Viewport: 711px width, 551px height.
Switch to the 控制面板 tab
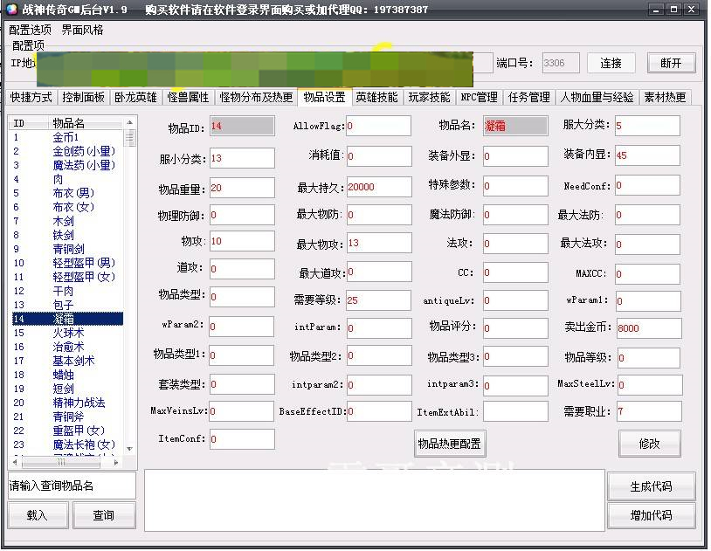[x=83, y=97]
